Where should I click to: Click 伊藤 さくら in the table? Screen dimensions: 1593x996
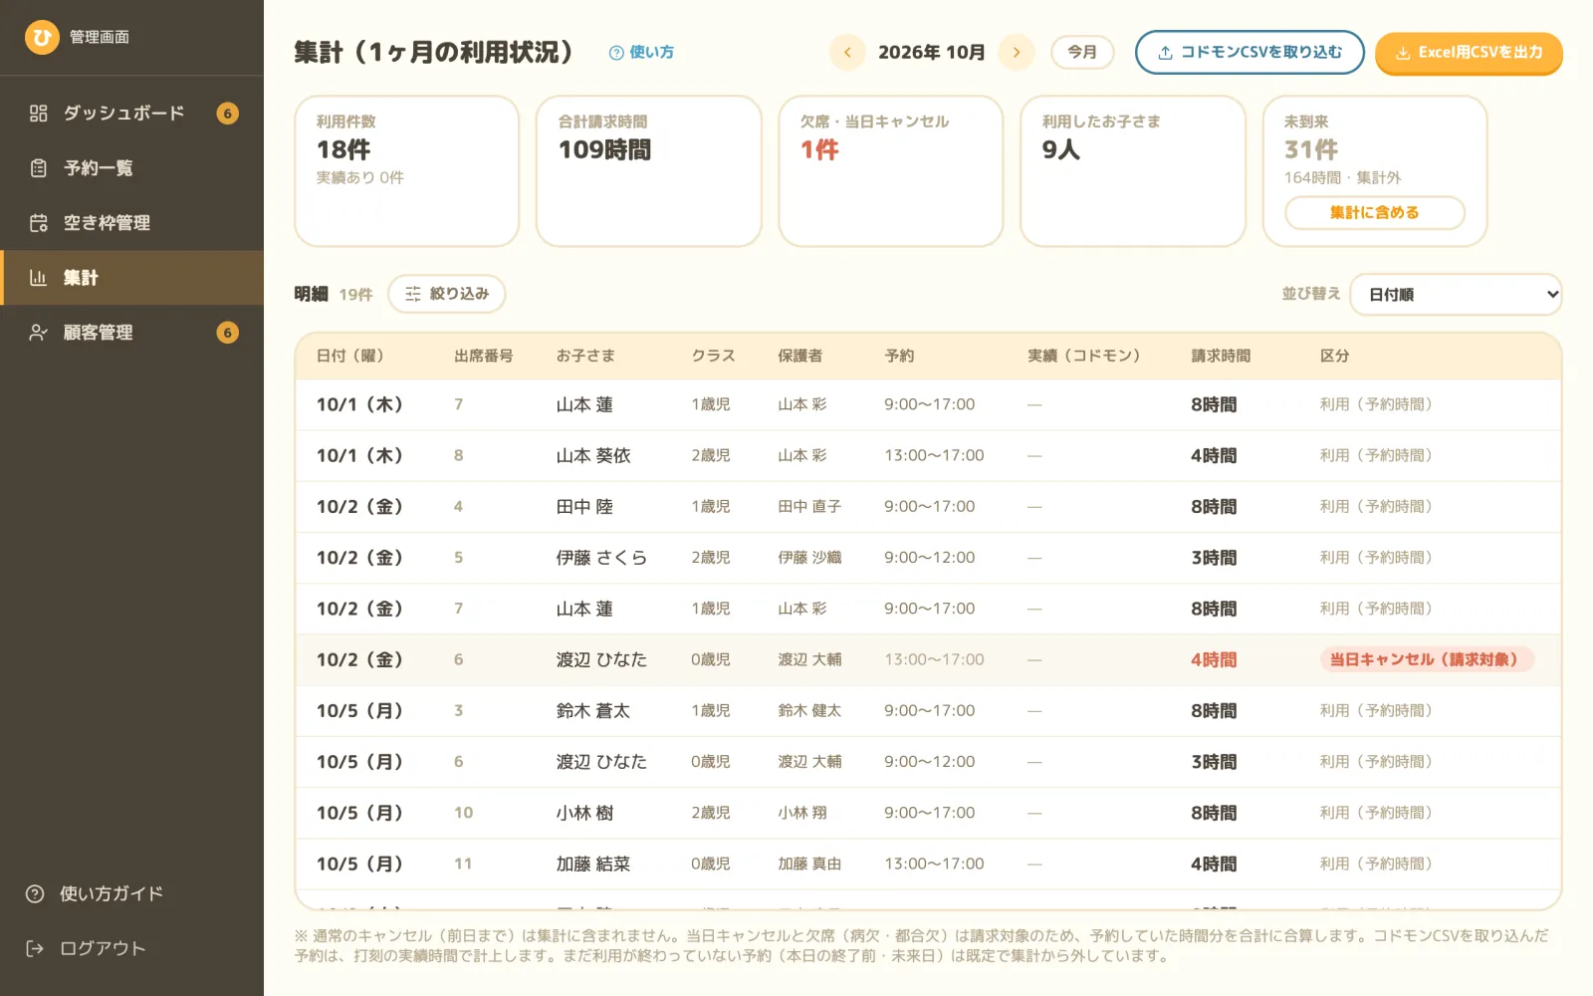pos(601,558)
